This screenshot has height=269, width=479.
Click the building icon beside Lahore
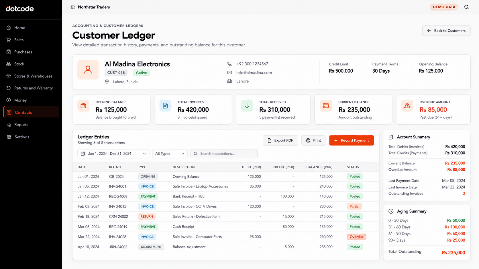pyautogui.click(x=229, y=81)
